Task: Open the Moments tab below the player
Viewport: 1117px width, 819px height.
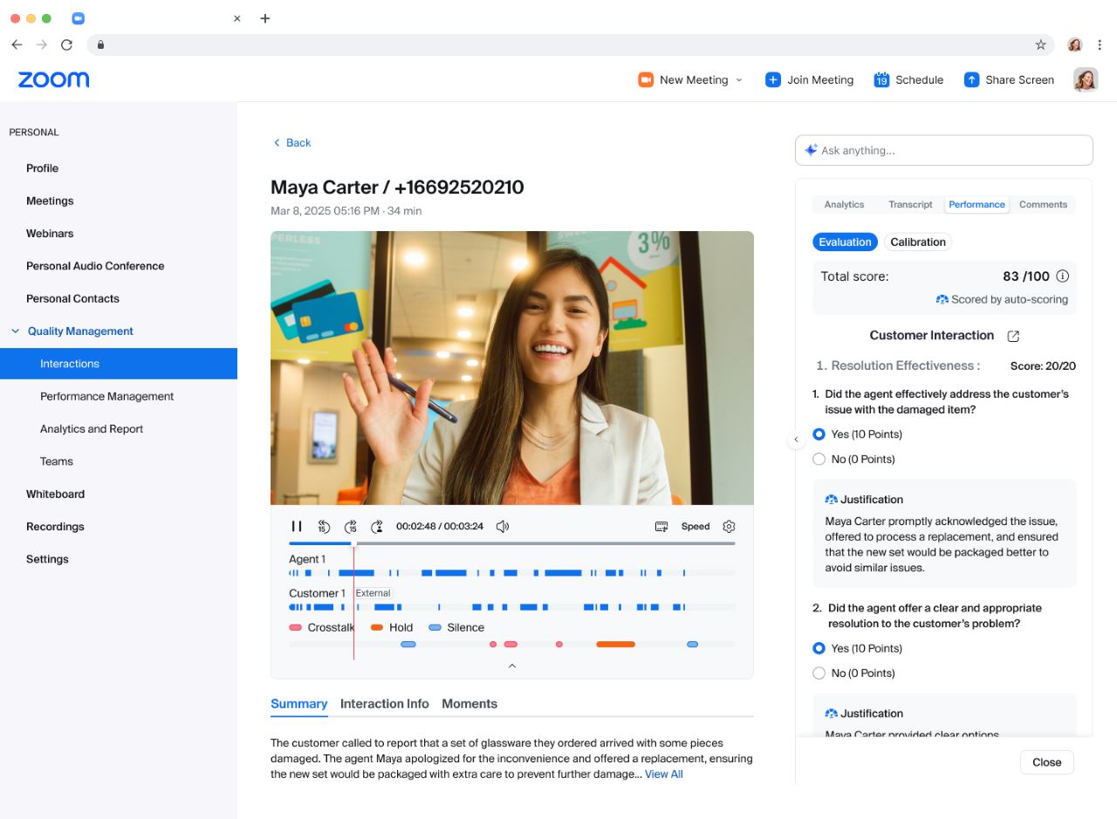Action: click(469, 703)
